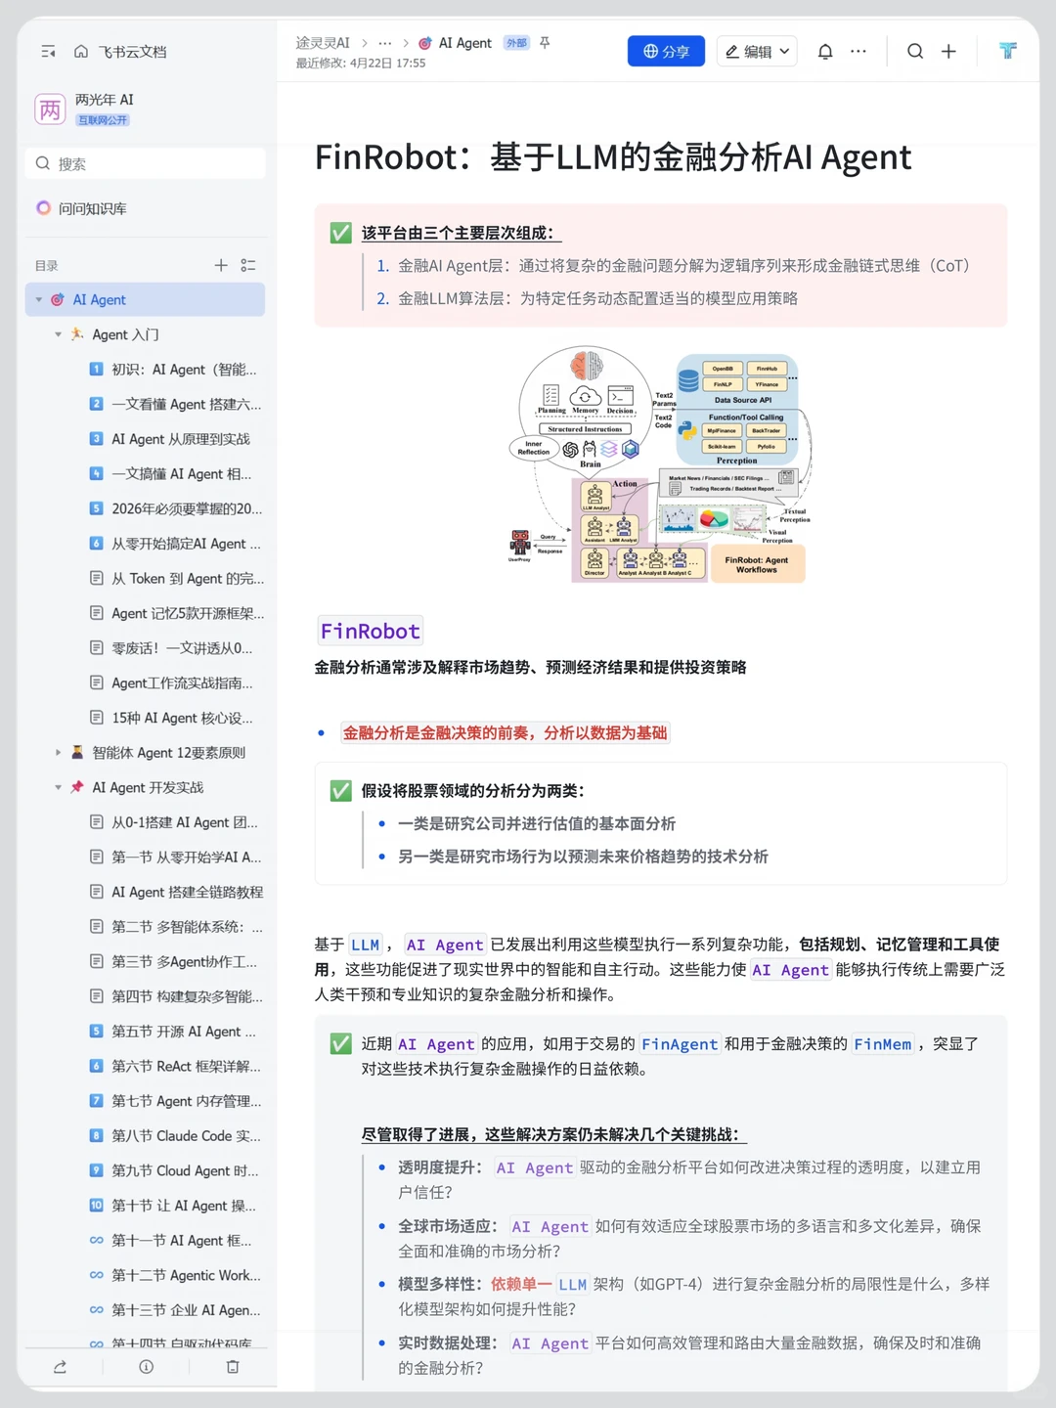1056x1408 pixels.
Task: Select AI Agent in the catalog tree
Action: click(145, 300)
